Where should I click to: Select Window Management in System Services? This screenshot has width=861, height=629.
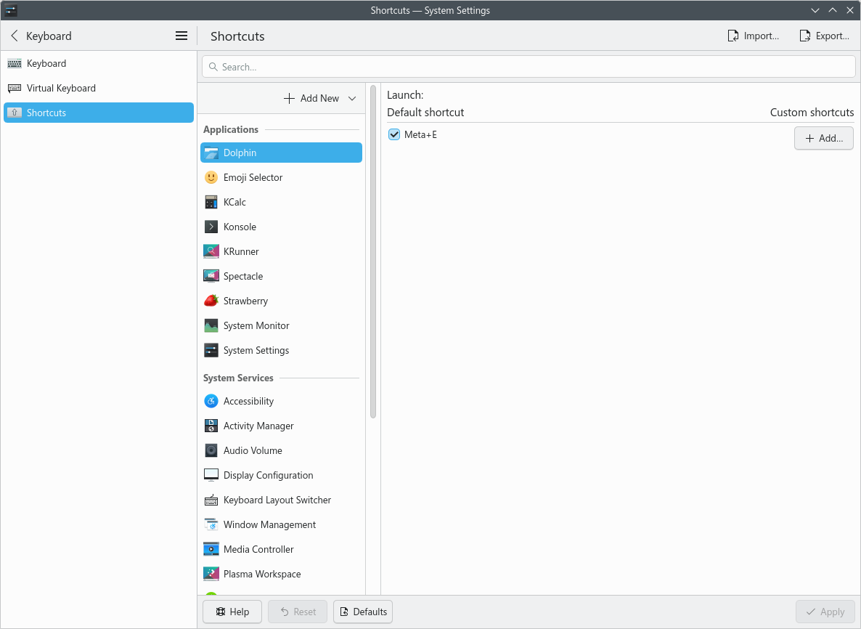281,524
